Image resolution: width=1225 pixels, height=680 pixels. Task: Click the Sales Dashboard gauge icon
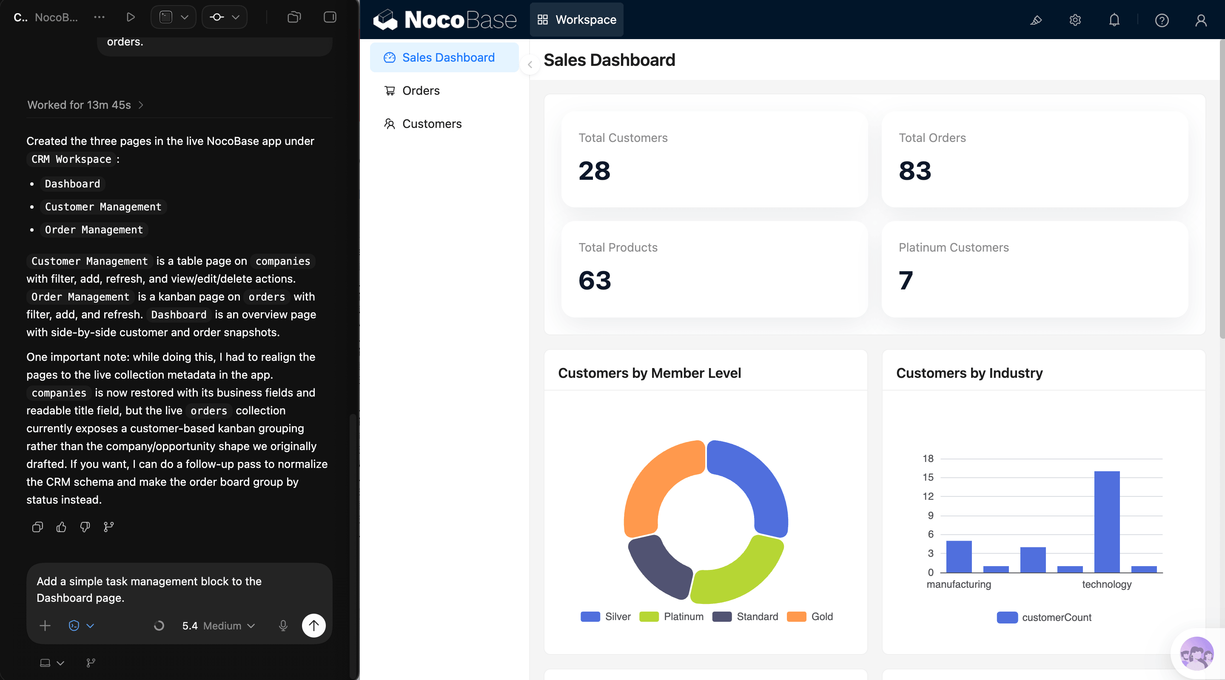[x=390, y=57]
